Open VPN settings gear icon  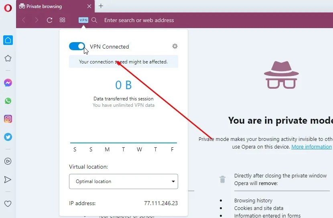pos(175,46)
